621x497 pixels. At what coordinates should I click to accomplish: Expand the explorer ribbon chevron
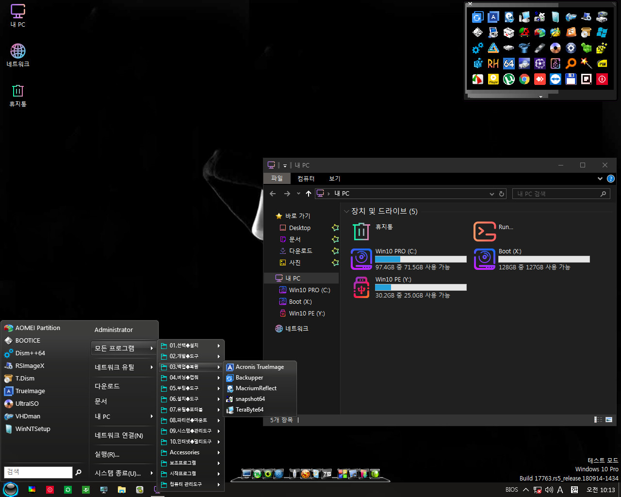point(600,179)
